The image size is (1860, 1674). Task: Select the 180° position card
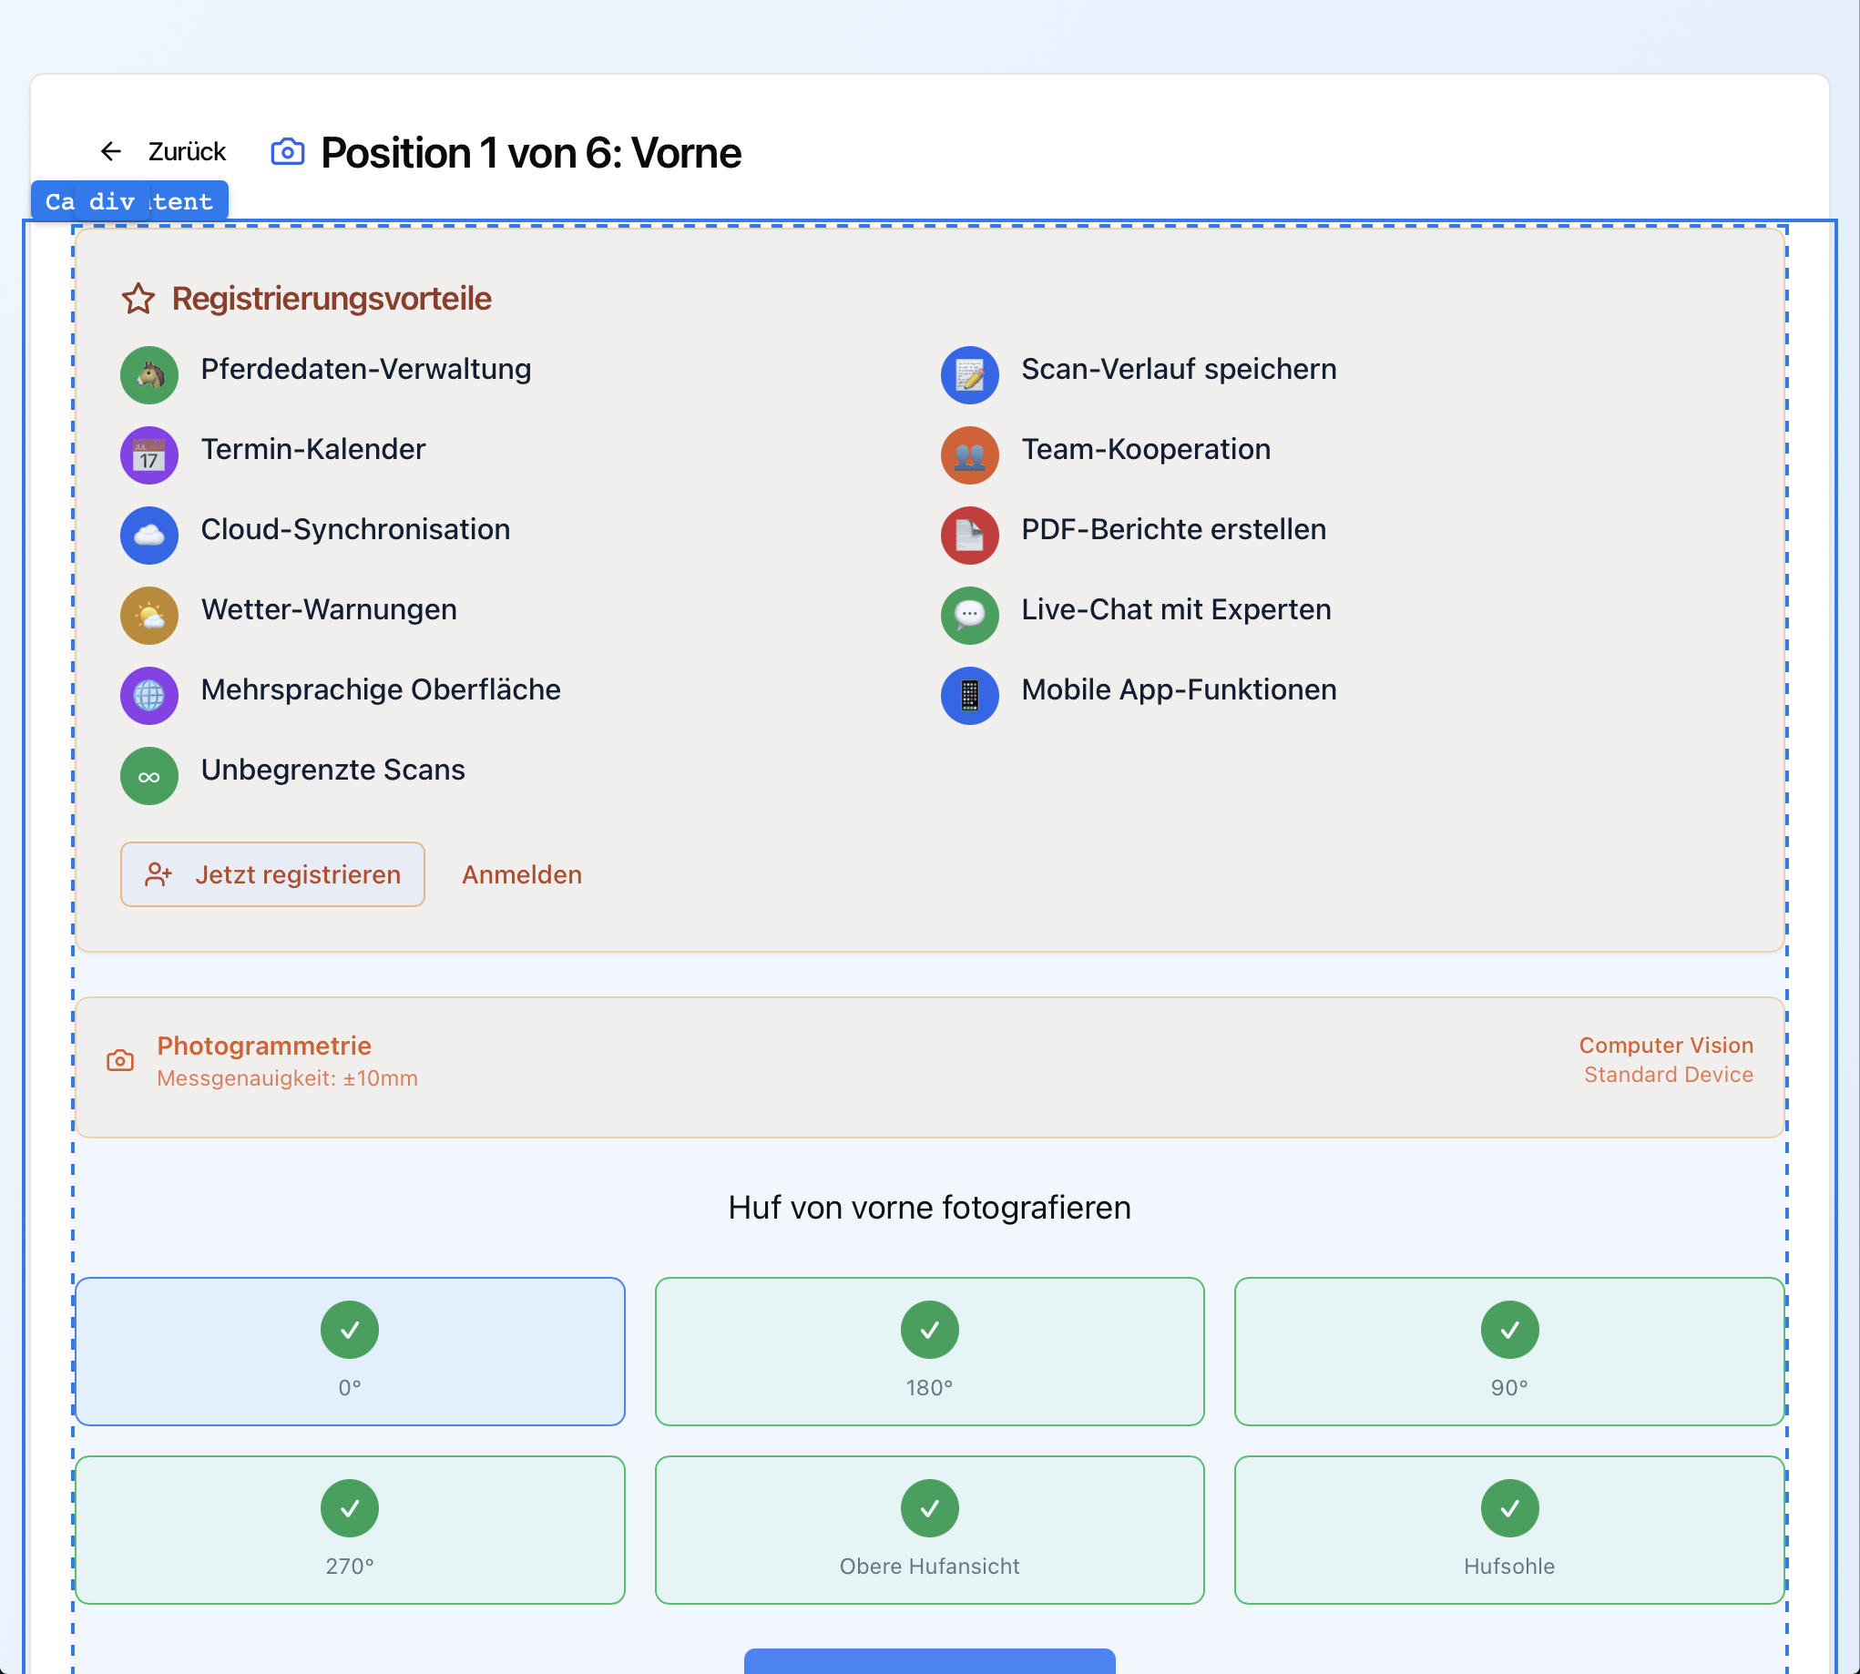929,1352
